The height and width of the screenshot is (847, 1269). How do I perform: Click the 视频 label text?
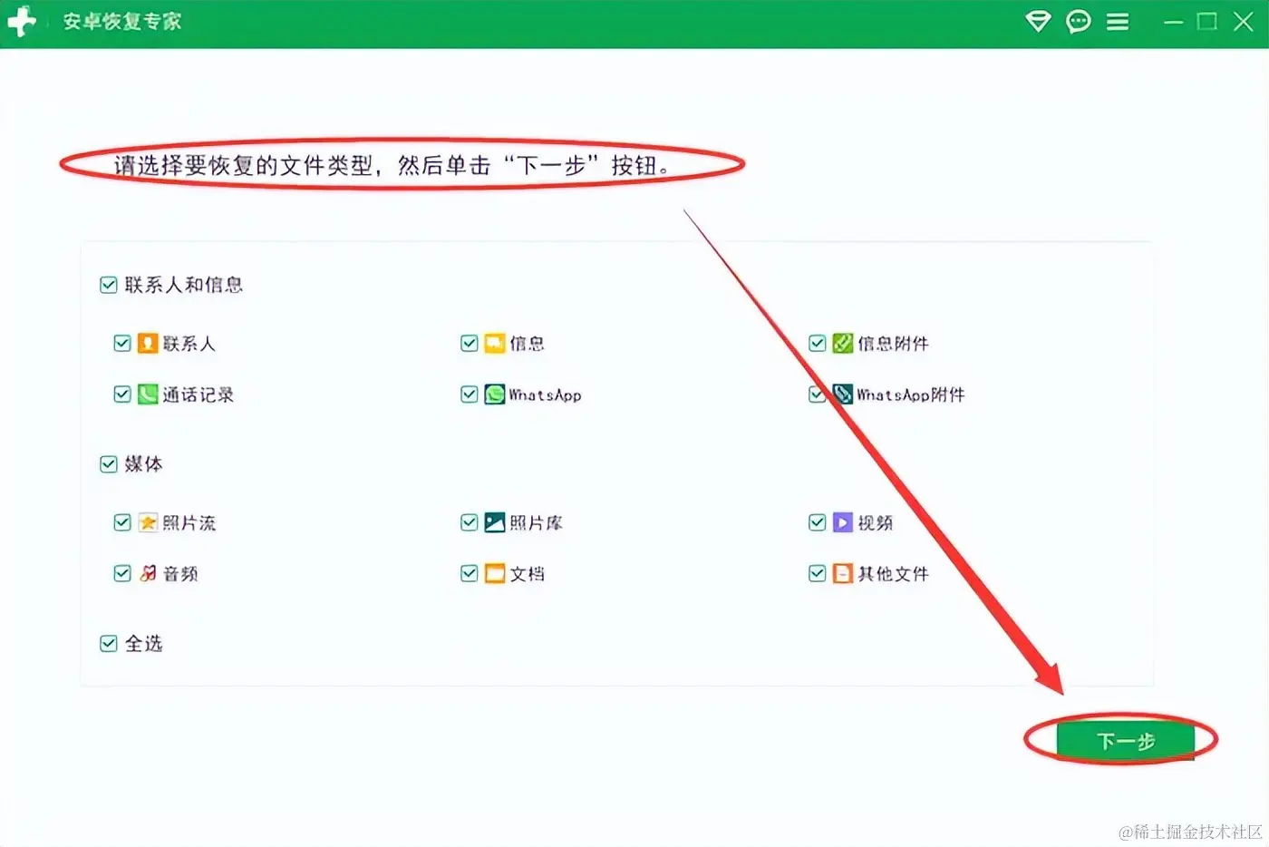[x=875, y=523]
